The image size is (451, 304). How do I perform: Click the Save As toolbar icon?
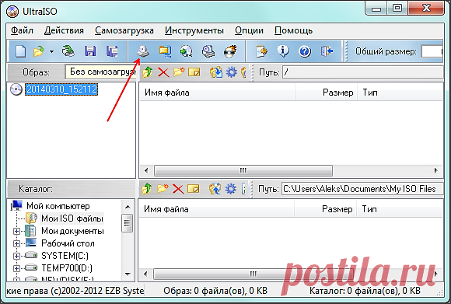pyautogui.click(x=112, y=51)
